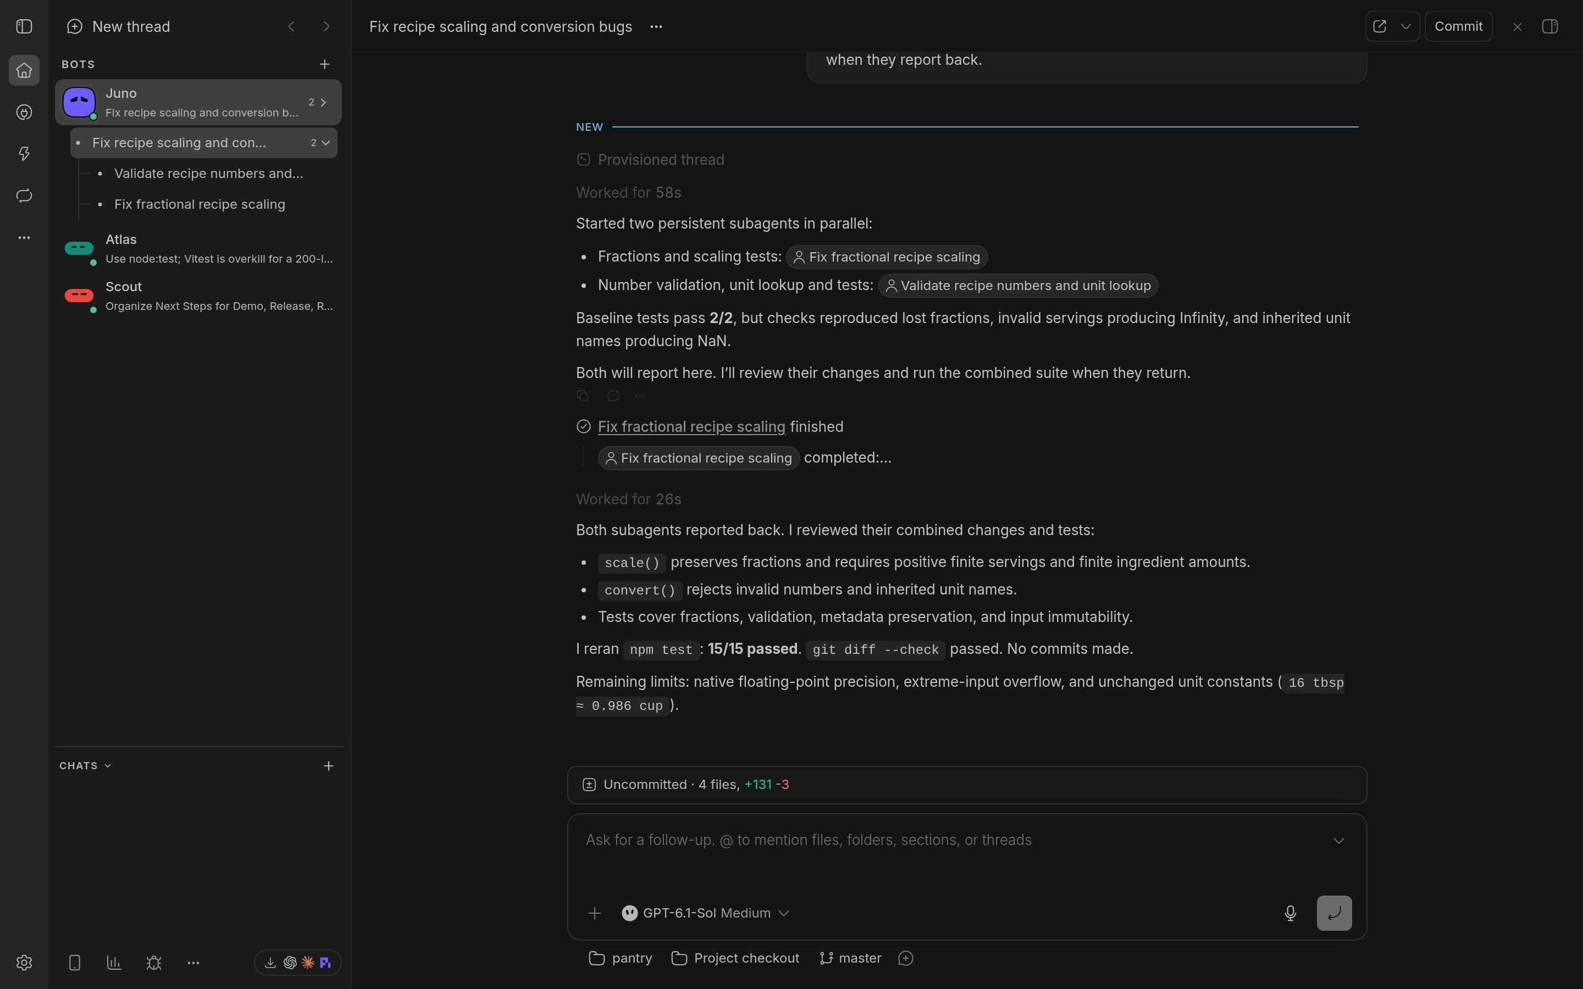Click the mobile device icon in bottom bar
The height and width of the screenshot is (989, 1583).
(x=75, y=962)
